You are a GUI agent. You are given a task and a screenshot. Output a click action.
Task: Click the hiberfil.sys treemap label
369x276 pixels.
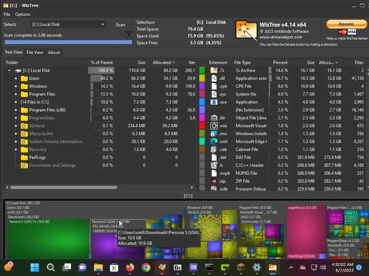pyautogui.click(x=301, y=256)
